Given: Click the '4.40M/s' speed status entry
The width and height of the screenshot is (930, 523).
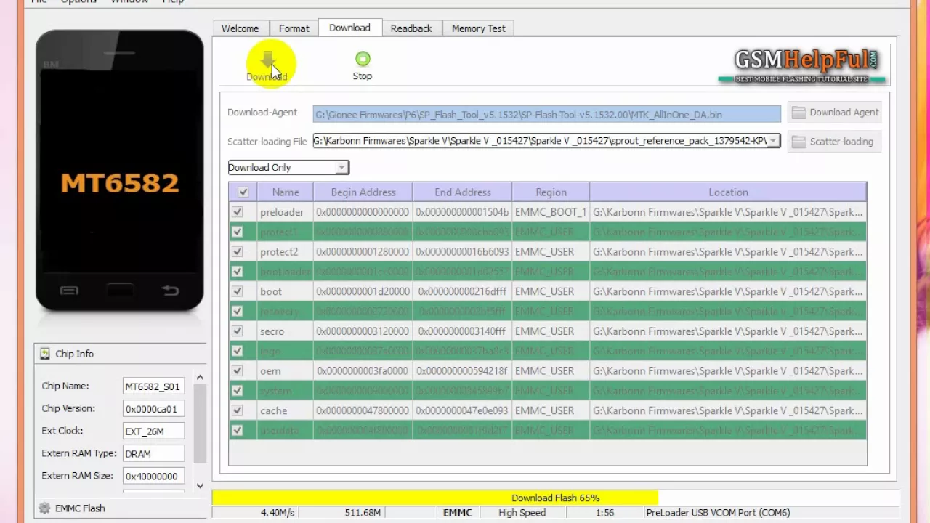Looking at the screenshot, I should (278, 513).
